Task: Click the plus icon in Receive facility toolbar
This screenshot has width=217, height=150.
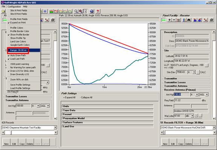Action: [x=170, y=20]
